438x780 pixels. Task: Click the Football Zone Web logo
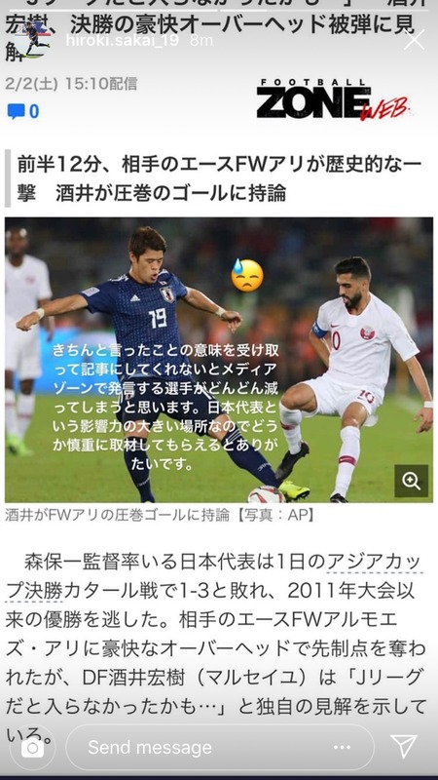point(333,100)
